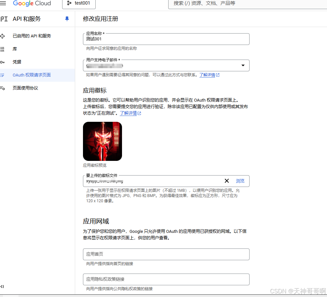327x297 pixels.
Task: Click the enabled APIs diamond icon
Action: [x=3, y=36]
